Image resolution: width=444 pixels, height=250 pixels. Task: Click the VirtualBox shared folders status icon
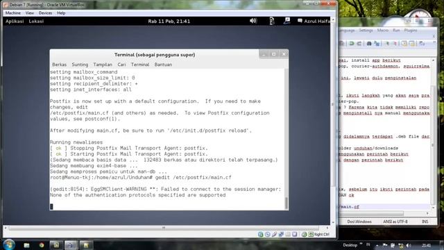click(x=288, y=235)
